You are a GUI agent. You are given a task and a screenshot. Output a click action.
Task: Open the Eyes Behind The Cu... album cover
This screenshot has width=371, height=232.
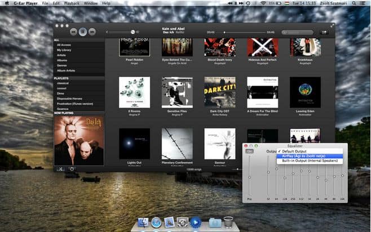(177, 47)
